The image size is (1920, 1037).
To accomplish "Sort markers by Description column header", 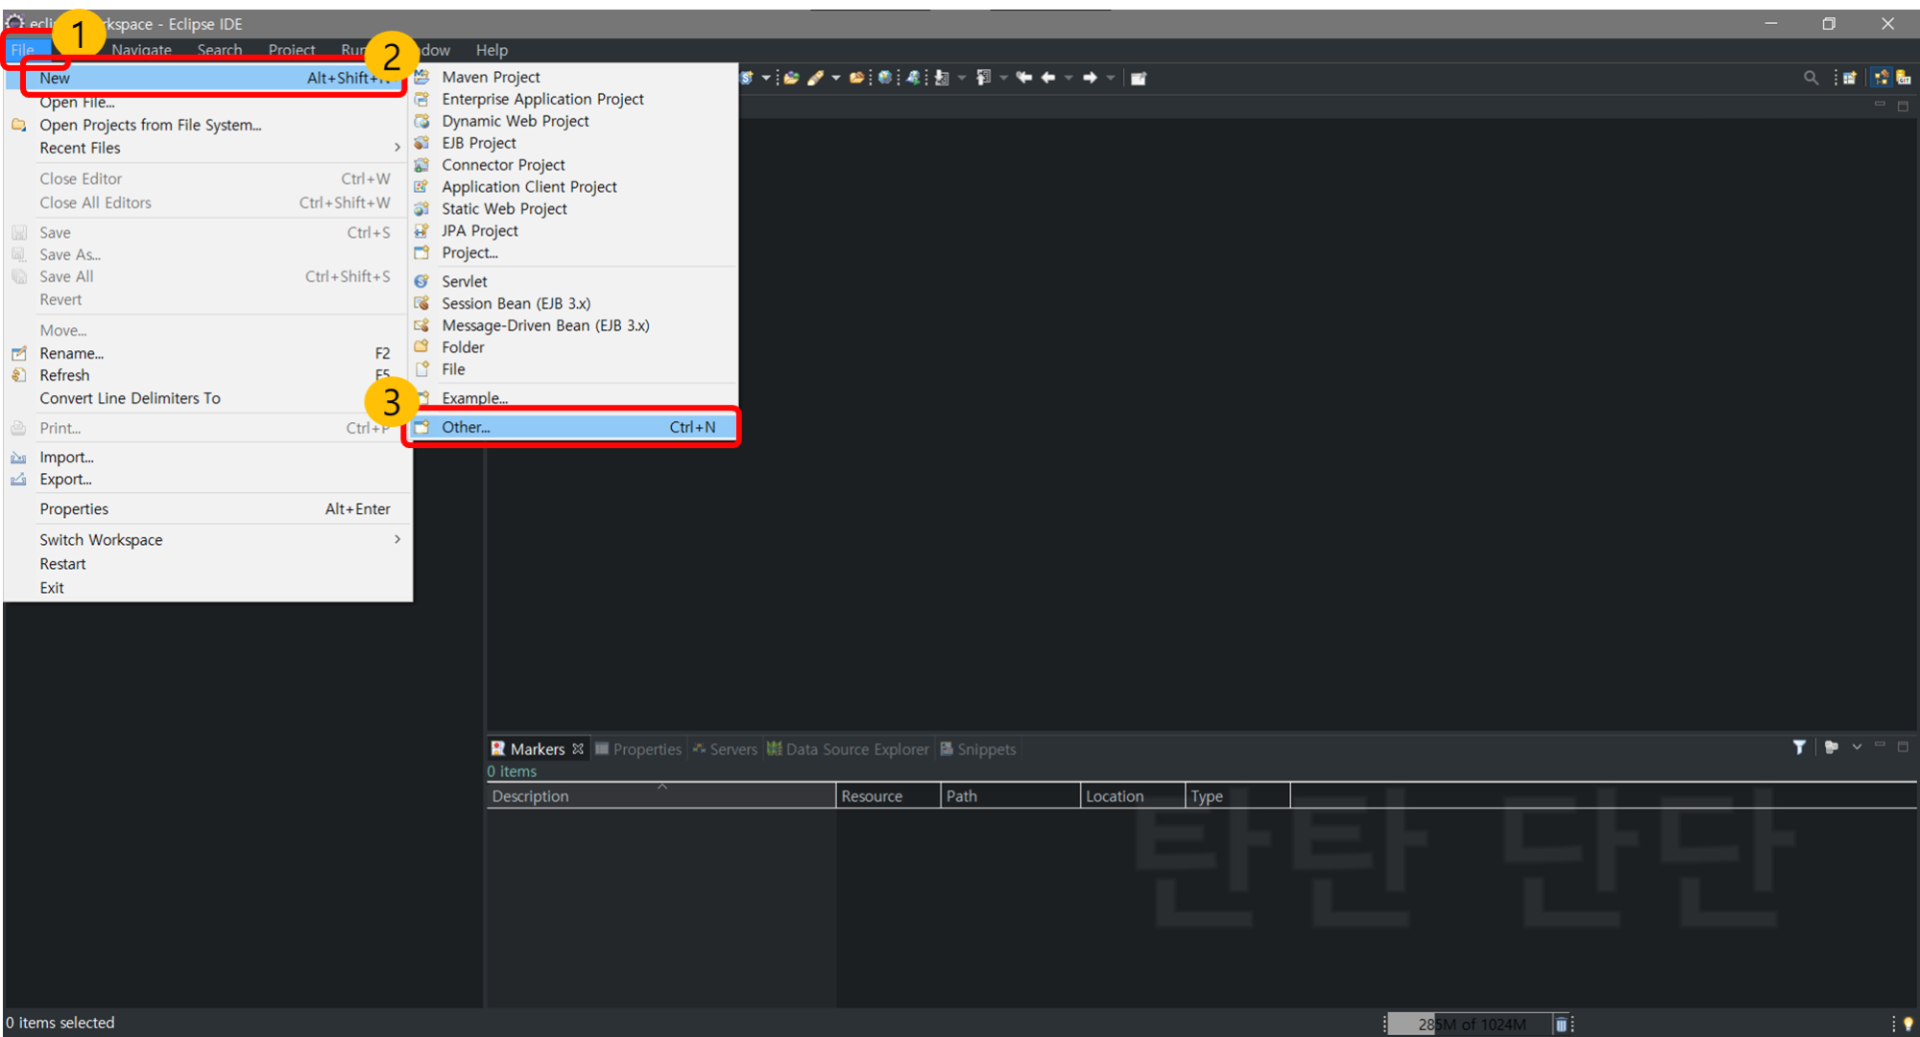I will coord(530,796).
